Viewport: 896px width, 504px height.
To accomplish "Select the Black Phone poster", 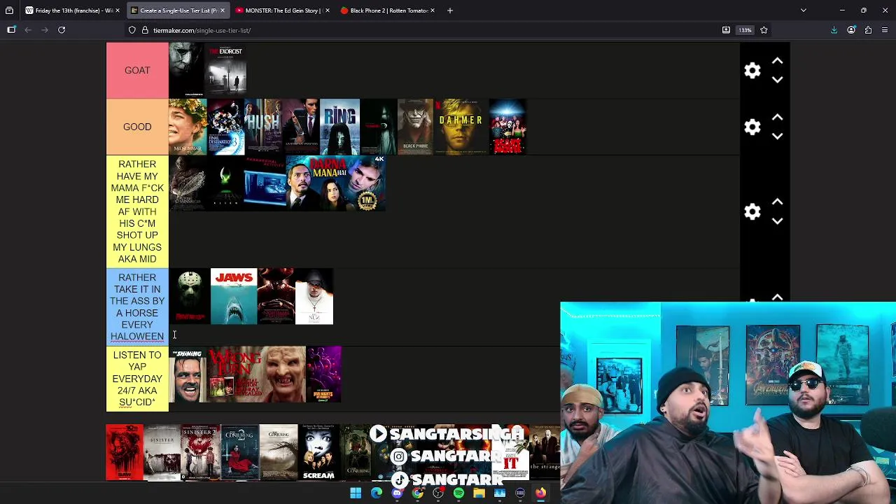I will (x=415, y=127).
